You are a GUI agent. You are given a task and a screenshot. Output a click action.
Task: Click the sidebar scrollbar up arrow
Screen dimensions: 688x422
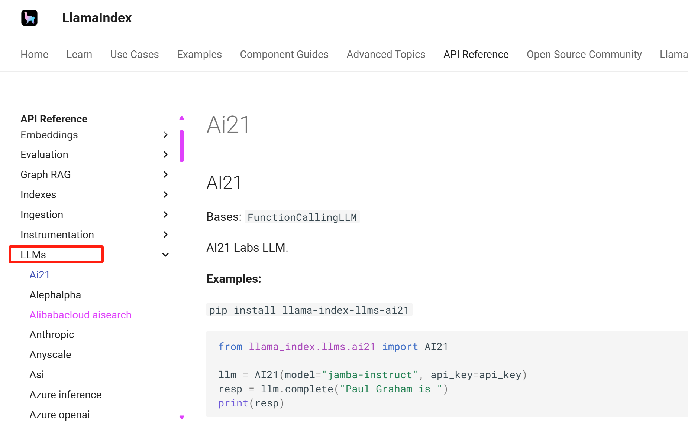(x=182, y=118)
